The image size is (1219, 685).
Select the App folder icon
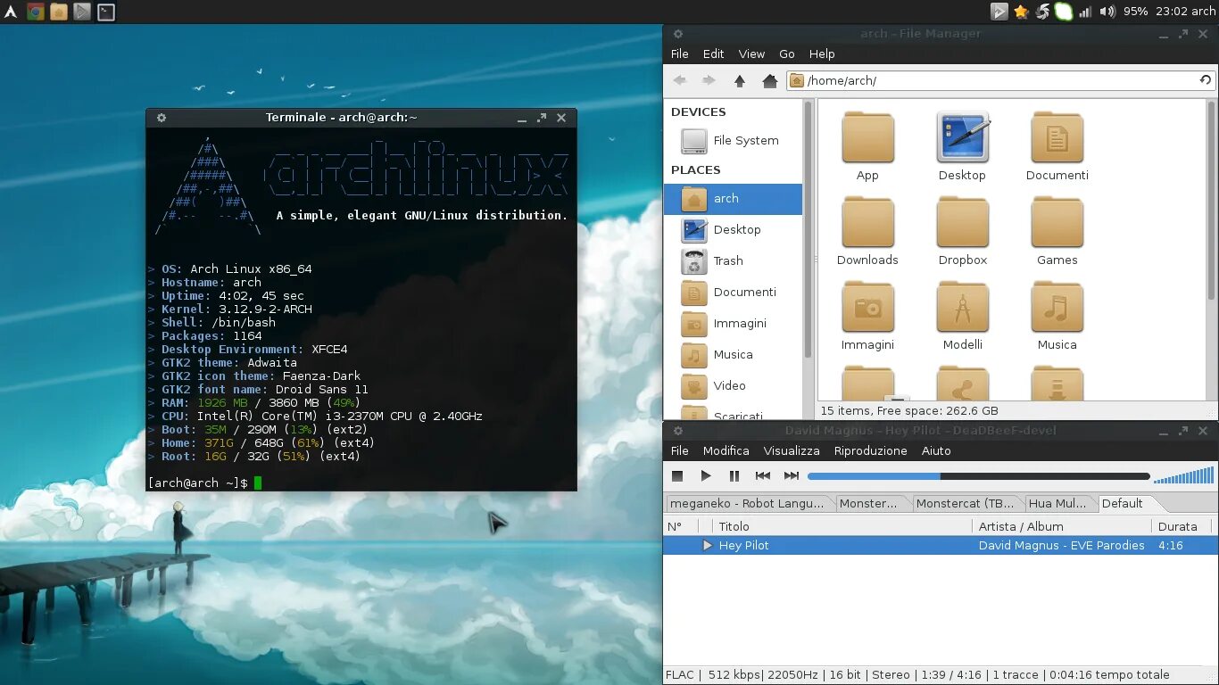[867, 147]
